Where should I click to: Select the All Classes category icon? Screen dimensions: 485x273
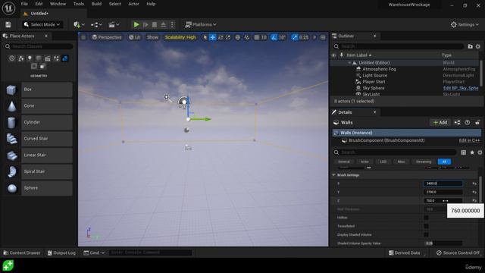coord(42,66)
